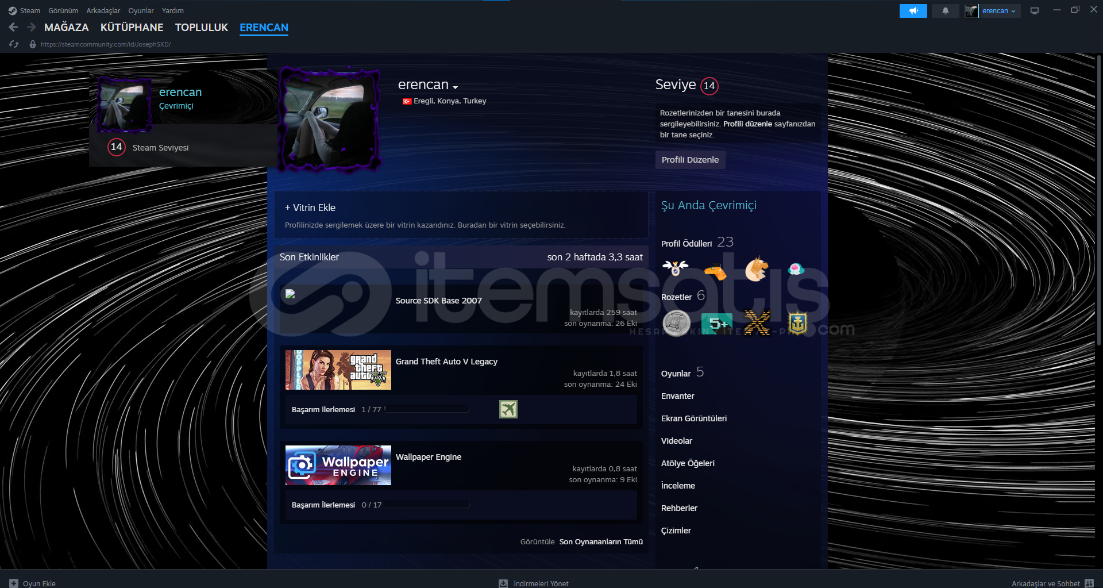Image resolution: width=1103 pixels, height=588 pixels.
Task: Open the Years of Service badge
Action: 677,323
